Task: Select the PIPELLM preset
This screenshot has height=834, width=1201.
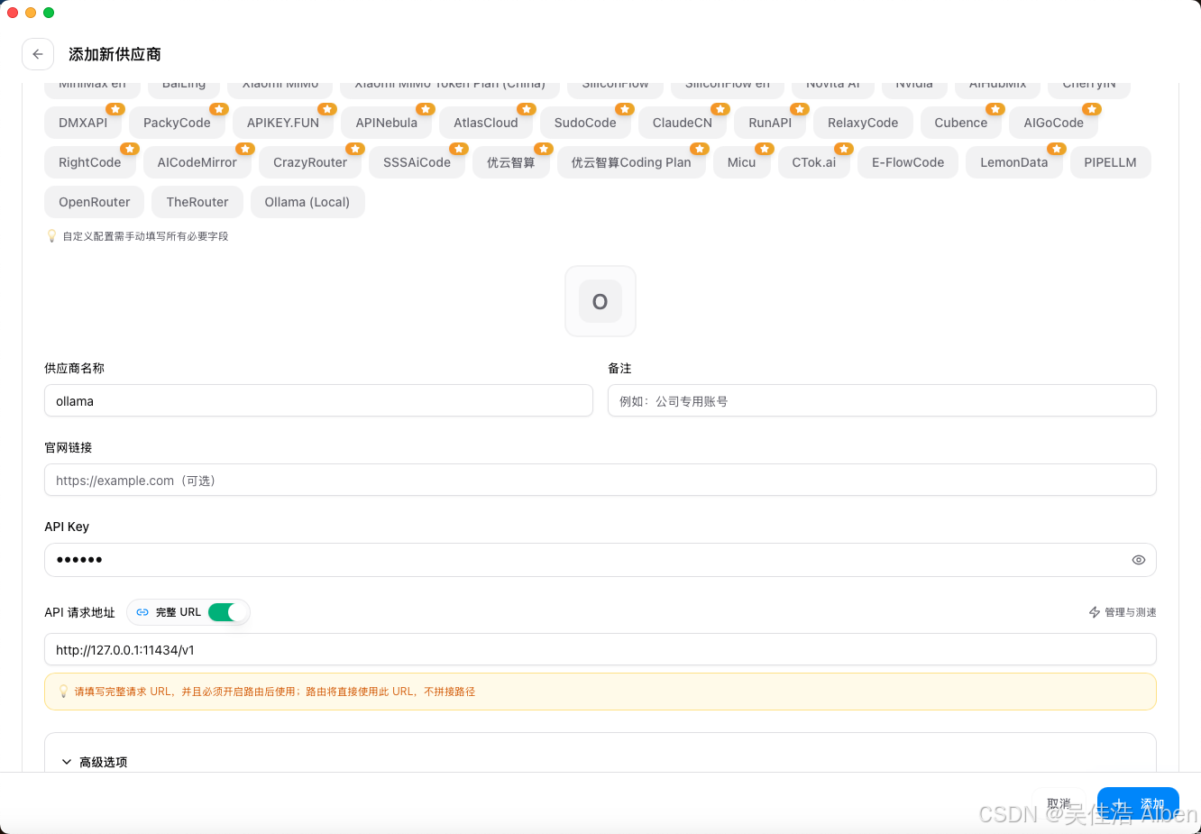Action: 1111,162
